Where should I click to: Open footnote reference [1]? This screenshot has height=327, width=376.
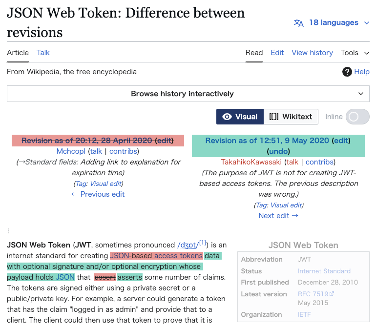click(x=203, y=243)
